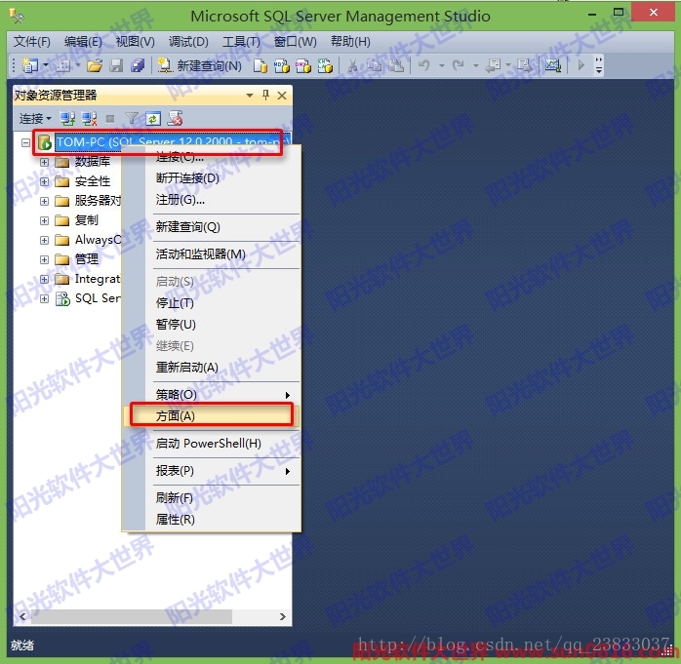Toggle auto-hide pin of Object Explorer

coord(265,95)
